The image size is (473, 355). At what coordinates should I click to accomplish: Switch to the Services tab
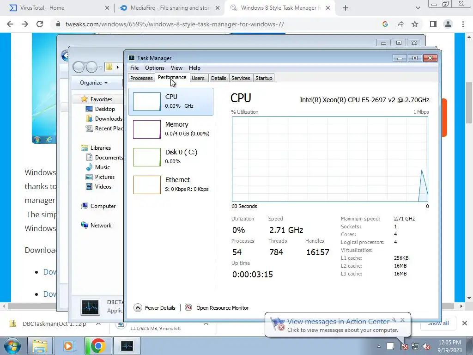[241, 78]
